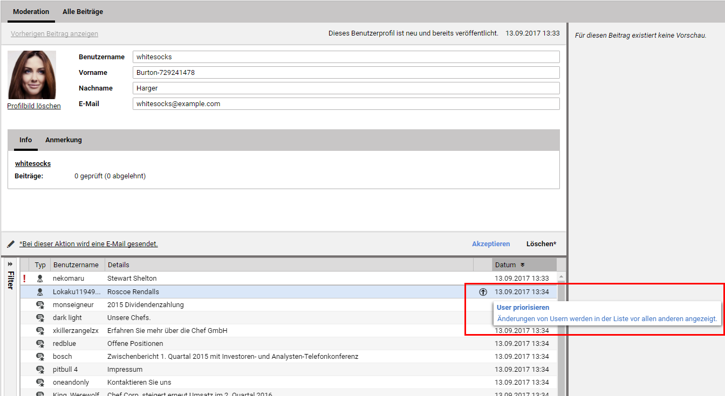
Task: Switch to the Alle Beiträge tab
Action: point(83,11)
